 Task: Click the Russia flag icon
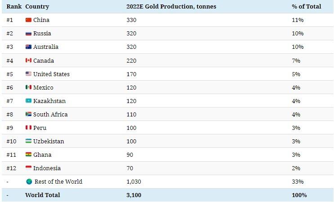pos(28,34)
